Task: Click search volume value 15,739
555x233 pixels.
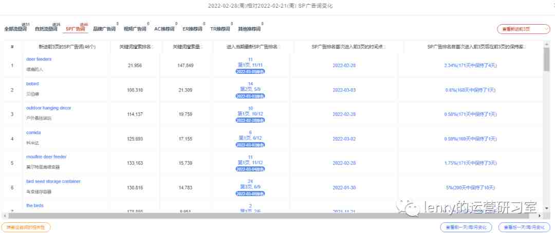Action: click(x=186, y=163)
